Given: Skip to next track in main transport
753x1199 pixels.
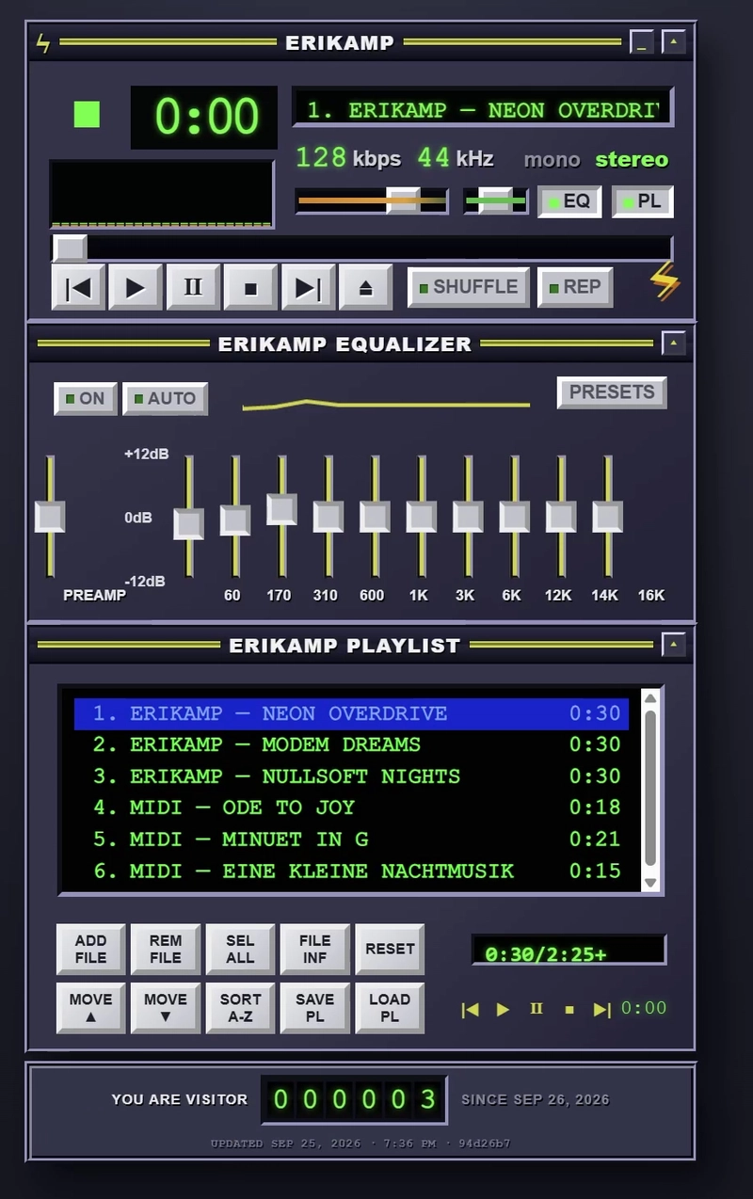Looking at the screenshot, I should coord(308,288).
